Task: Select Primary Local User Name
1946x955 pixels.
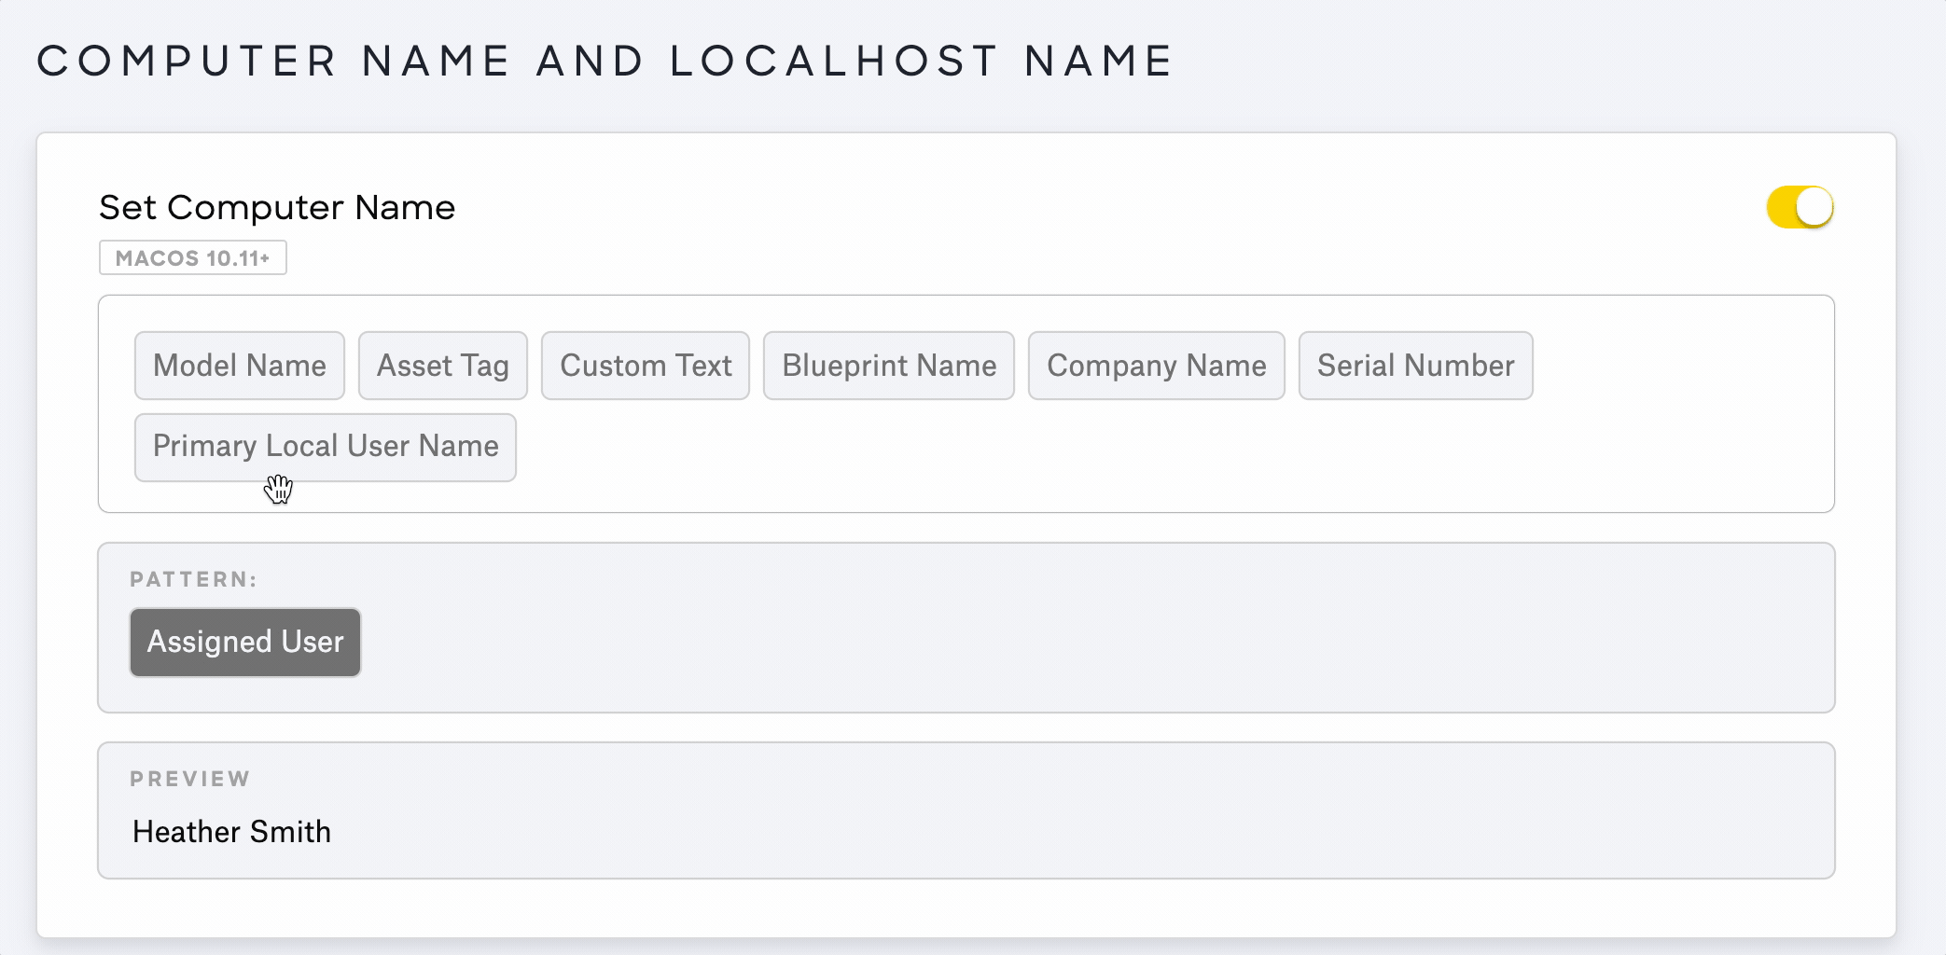Action: click(x=325, y=447)
